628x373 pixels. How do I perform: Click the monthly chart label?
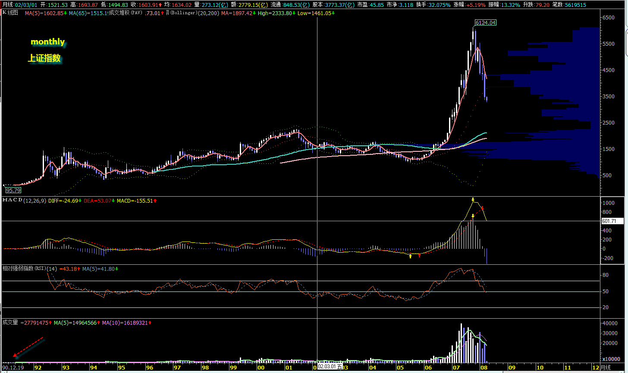47,42
